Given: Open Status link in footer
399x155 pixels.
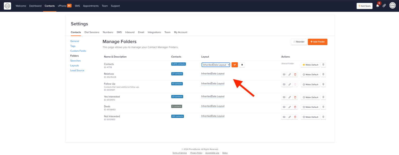Looking at the screenshot, I should point(225,153).
